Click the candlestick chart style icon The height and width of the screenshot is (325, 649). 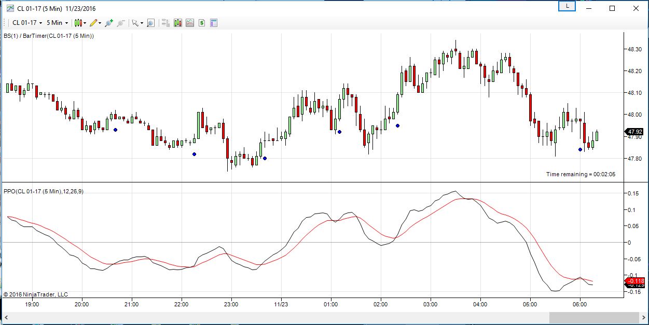tap(78, 23)
